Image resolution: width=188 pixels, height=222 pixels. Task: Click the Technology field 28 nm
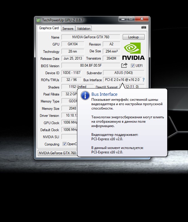[x=73, y=51]
